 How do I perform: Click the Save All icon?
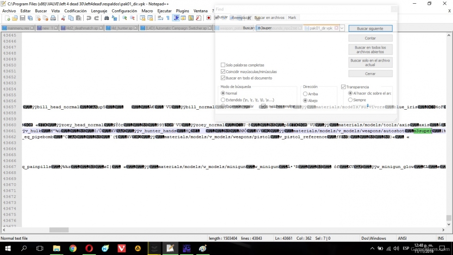[30, 18]
